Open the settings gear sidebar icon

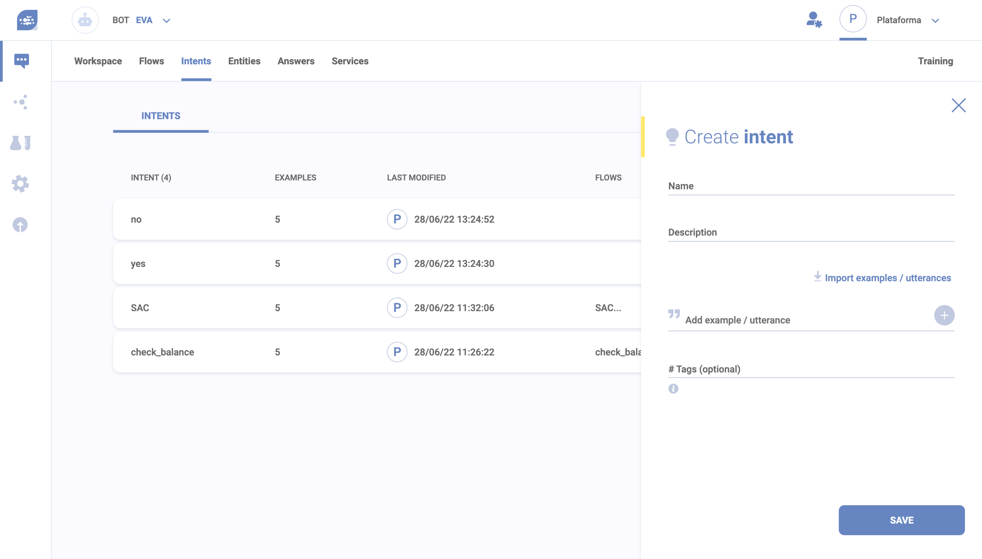[20, 184]
